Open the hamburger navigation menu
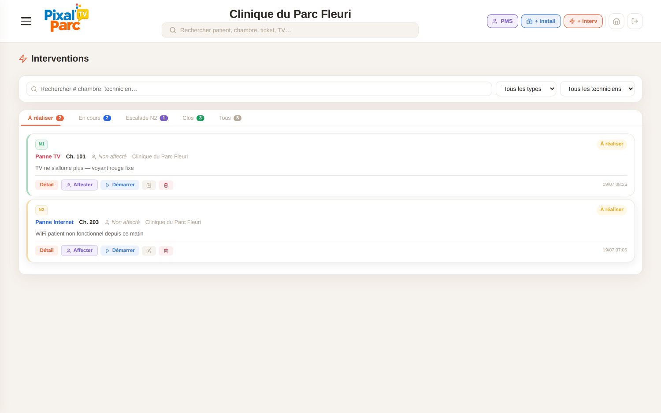661x413 pixels. [26, 21]
